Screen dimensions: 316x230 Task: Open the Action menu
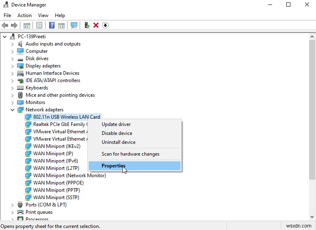pyautogui.click(x=24, y=15)
